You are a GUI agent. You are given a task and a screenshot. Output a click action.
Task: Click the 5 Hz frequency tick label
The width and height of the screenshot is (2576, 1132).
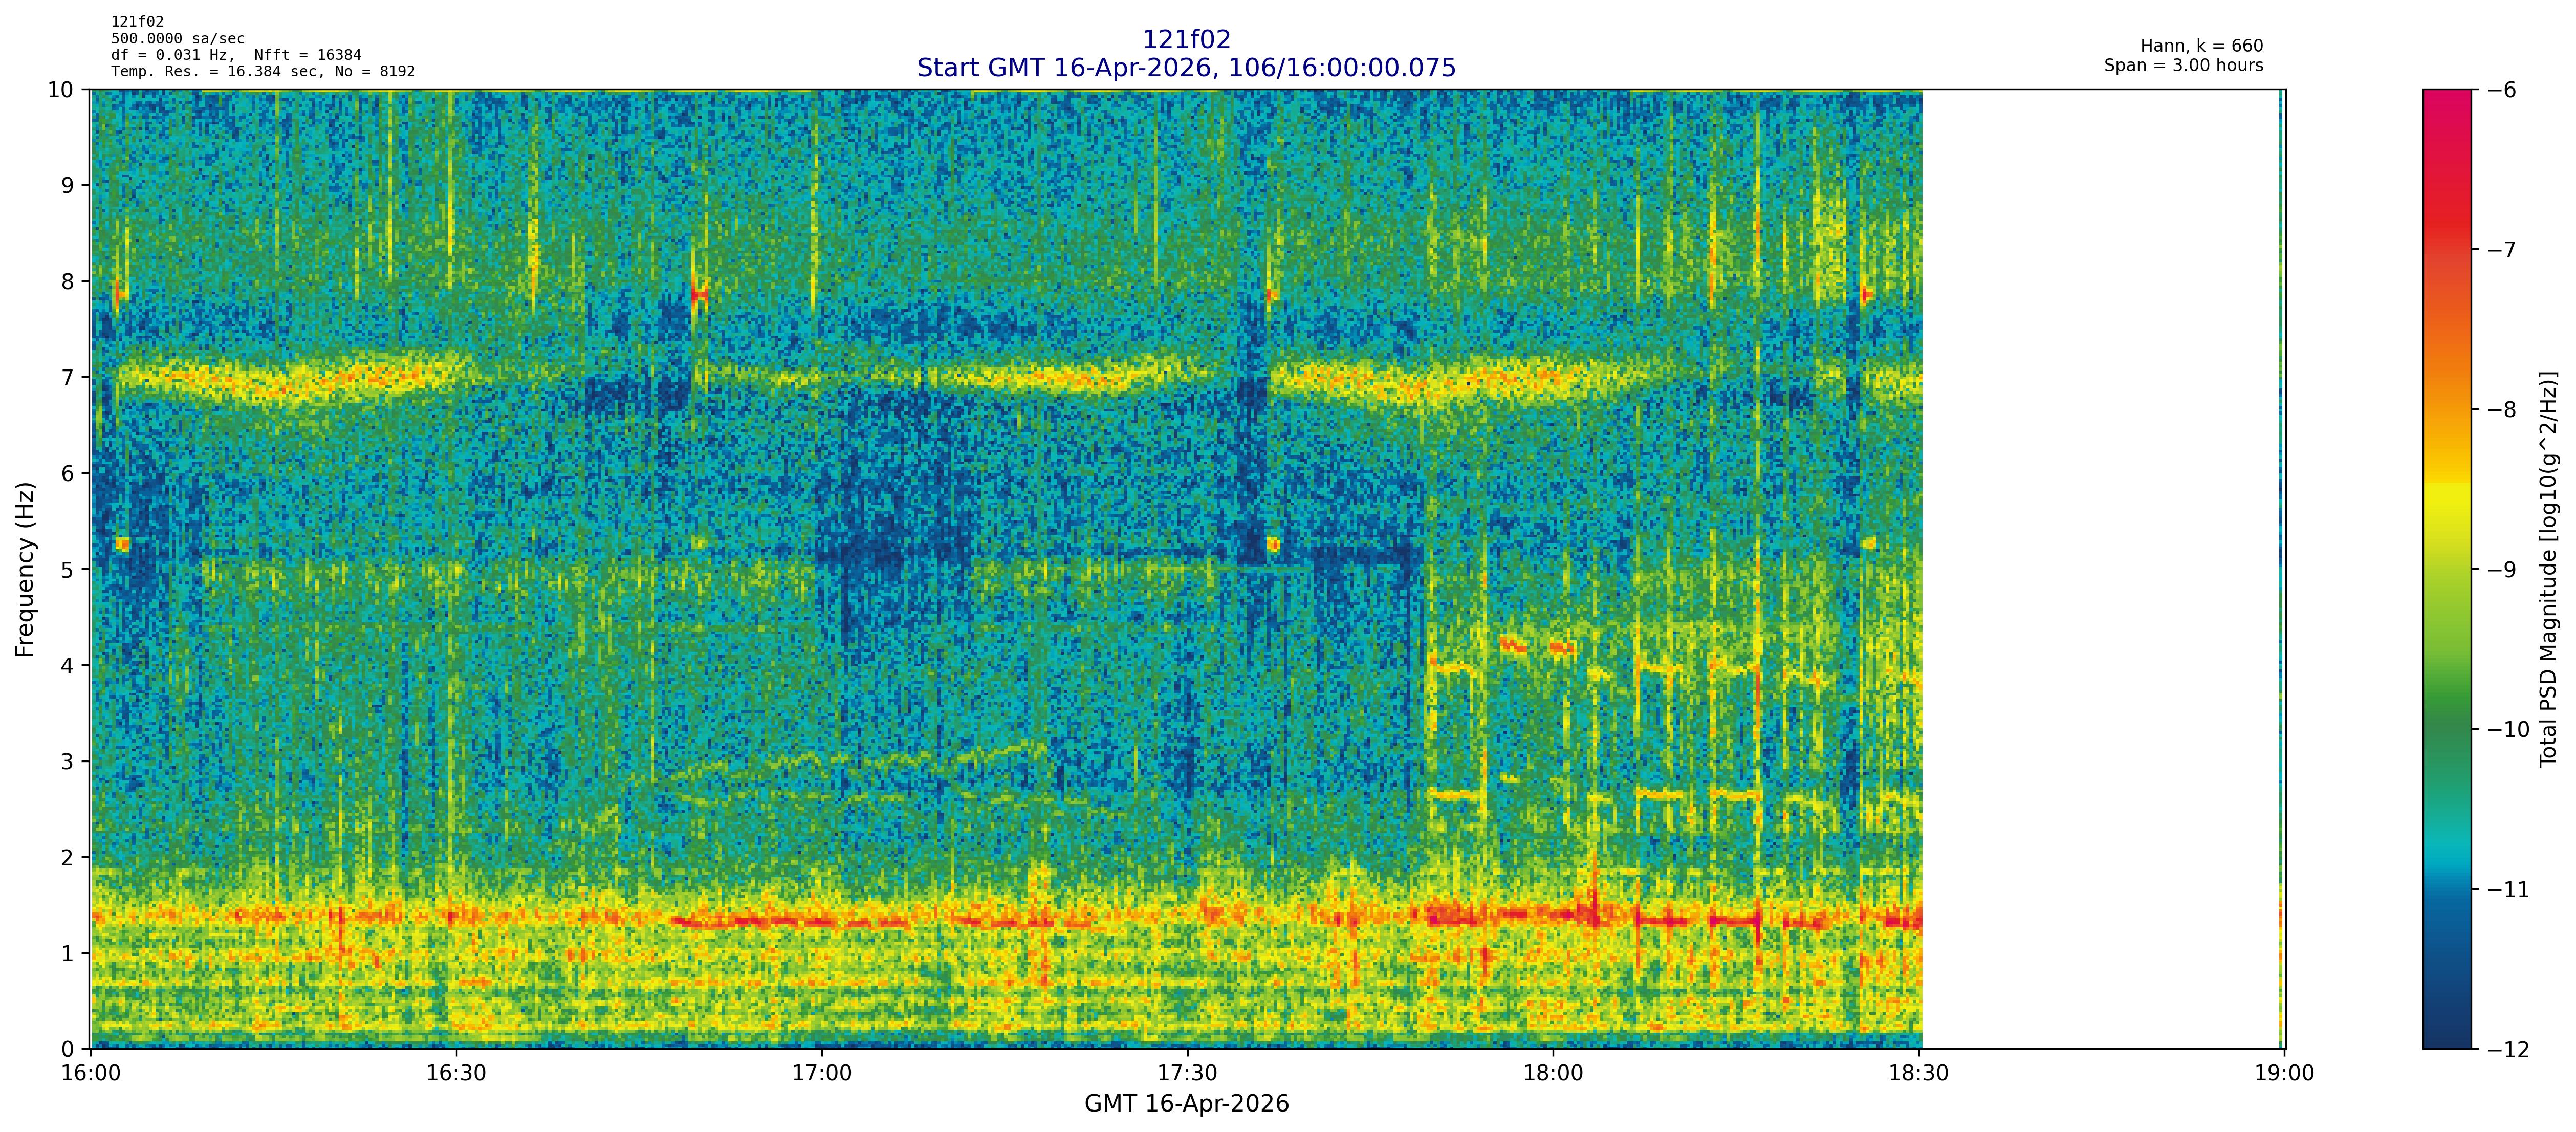[68, 569]
